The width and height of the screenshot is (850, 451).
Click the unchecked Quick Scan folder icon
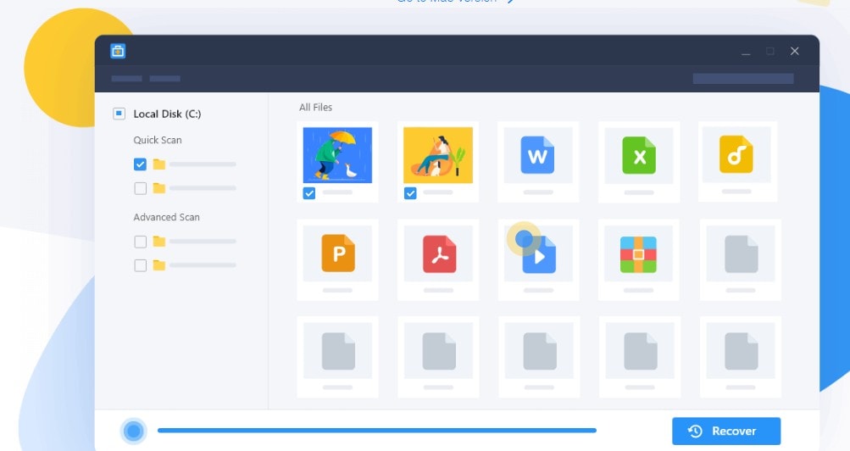tap(158, 188)
